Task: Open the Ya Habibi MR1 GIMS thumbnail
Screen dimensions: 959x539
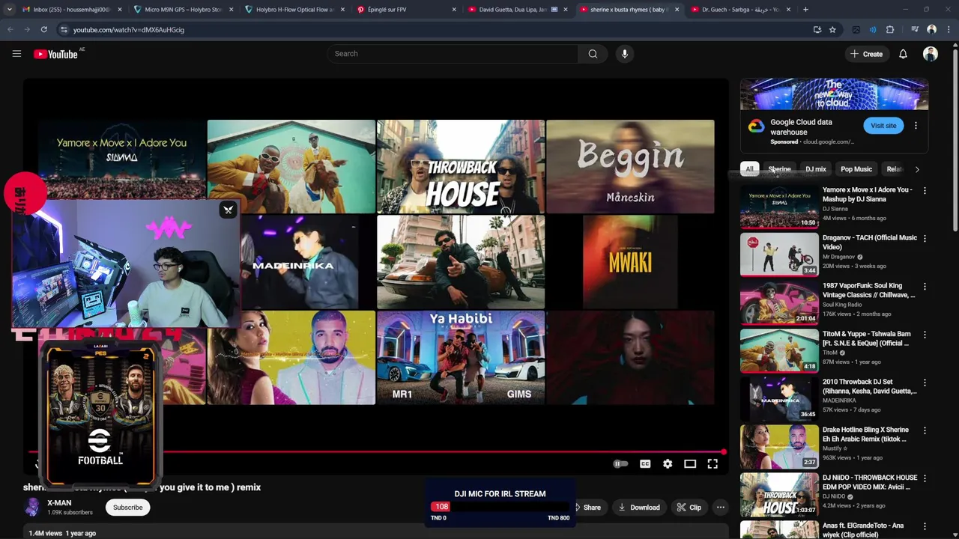Action: (x=461, y=358)
